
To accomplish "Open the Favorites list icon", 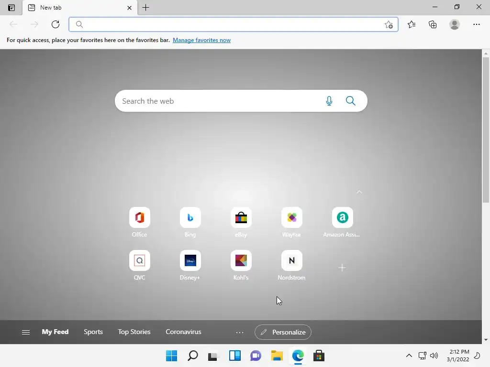I will (x=412, y=24).
